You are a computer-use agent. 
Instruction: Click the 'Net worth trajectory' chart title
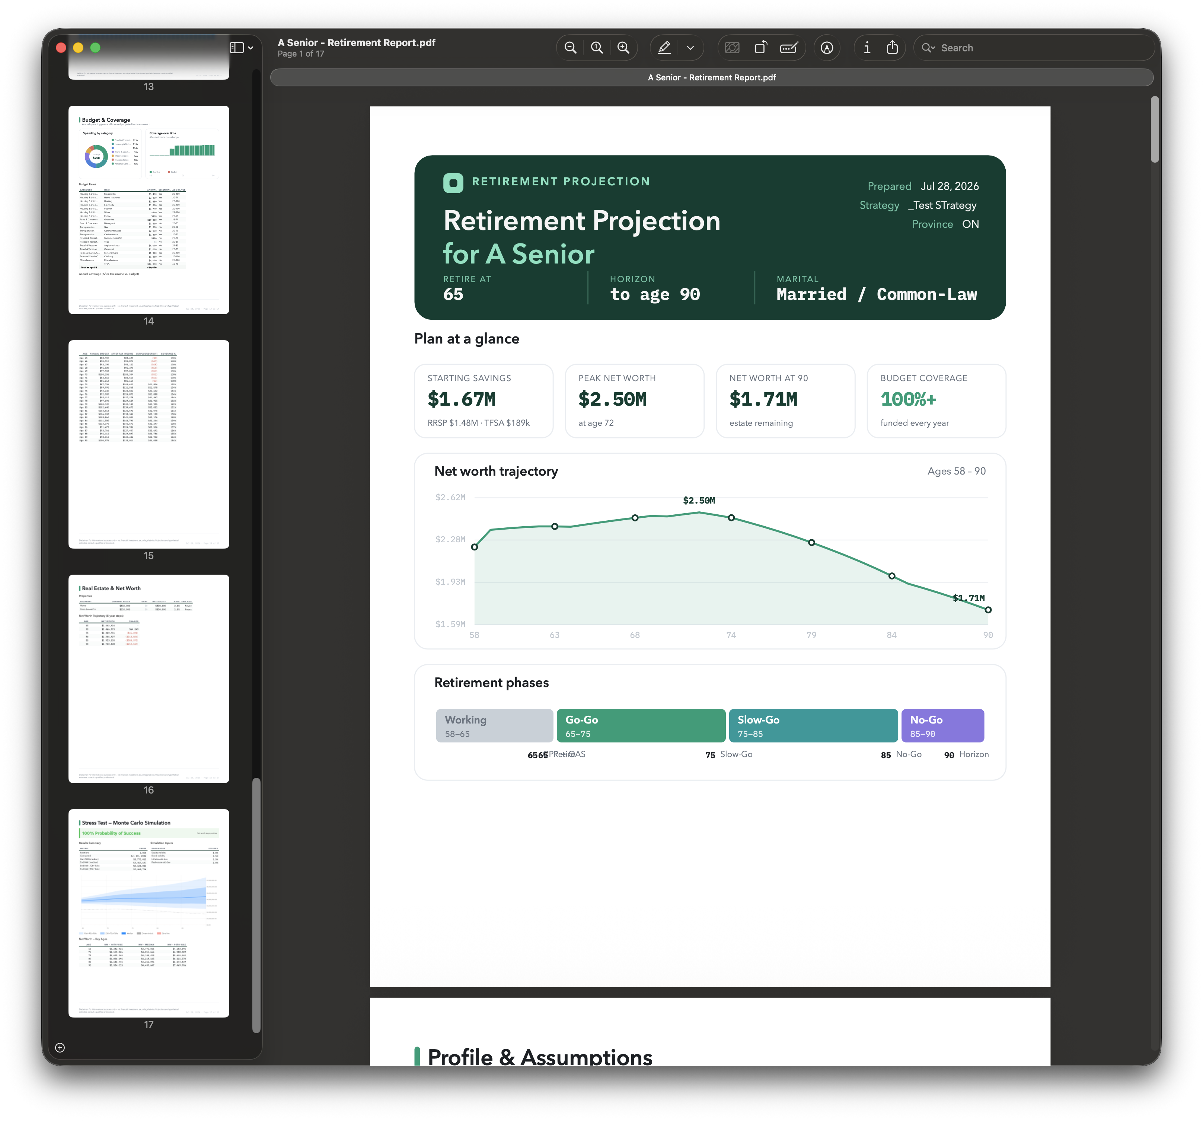point(496,471)
